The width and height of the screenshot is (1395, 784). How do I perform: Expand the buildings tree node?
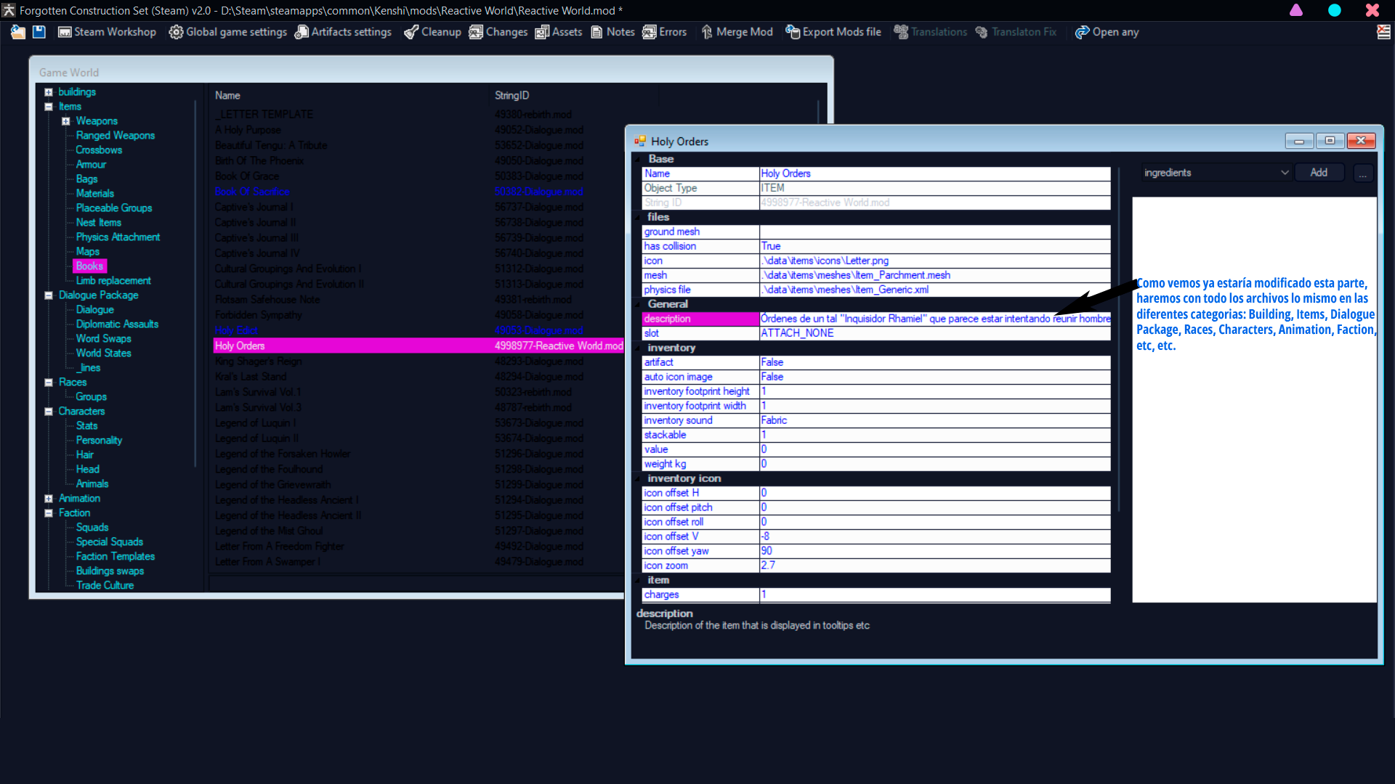pyautogui.click(x=49, y=92)
